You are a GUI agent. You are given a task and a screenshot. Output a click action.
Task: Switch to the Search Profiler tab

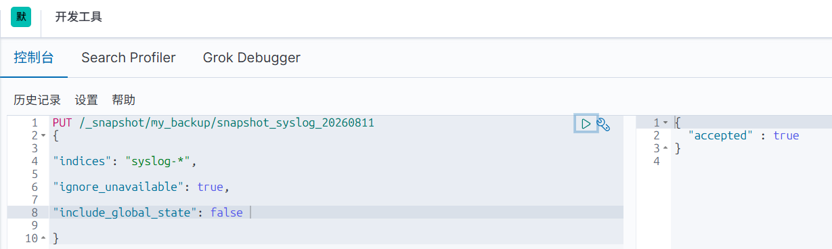pos(129,58)
